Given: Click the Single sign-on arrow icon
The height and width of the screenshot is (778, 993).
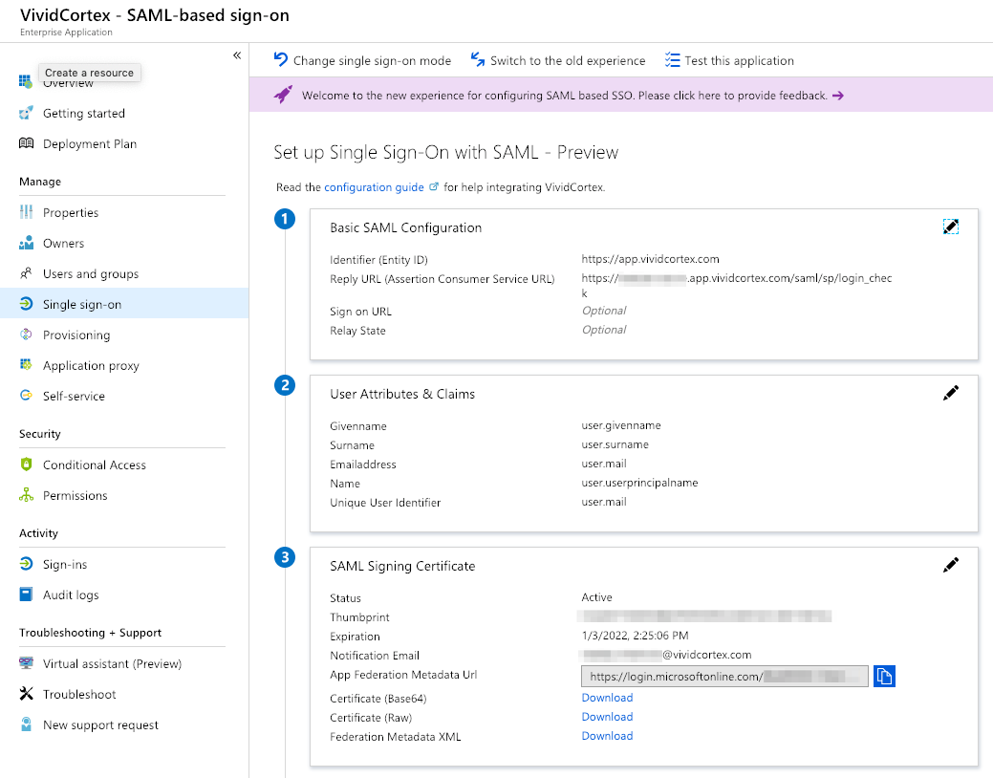Looking at the screenshot, I should point(26,304).
